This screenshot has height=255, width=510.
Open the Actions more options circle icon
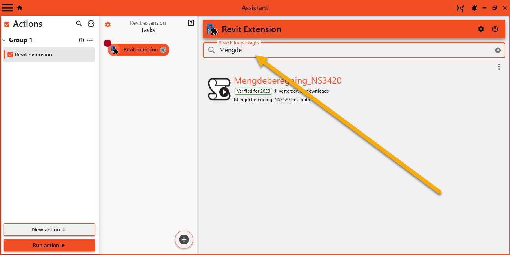tap(91, 24)
